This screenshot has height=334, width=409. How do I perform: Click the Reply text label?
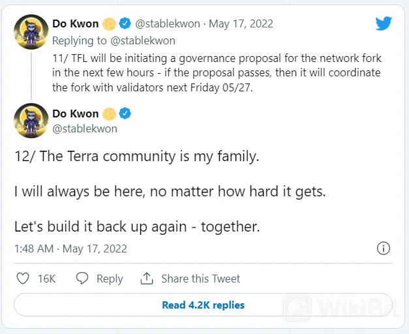coord(110,279)
